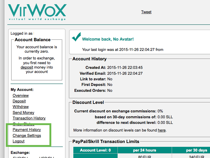This screenshot has height=158, width=210.
Task: Go to the Withdraw page
Action: point(21,107)
